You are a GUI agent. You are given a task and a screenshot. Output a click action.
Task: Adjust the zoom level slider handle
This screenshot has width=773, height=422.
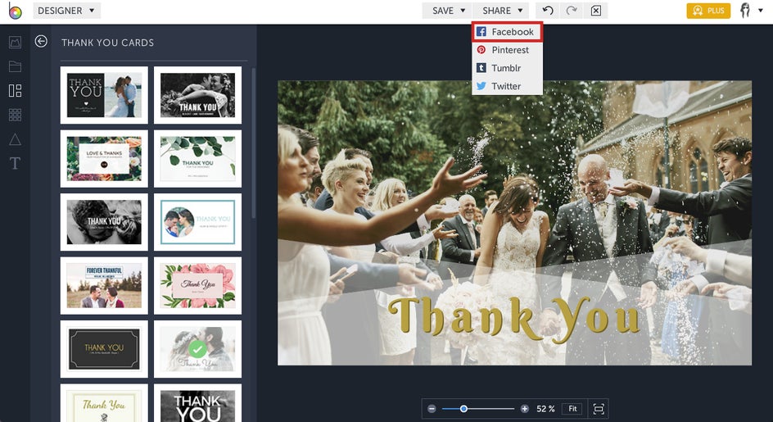coord(463,409)
